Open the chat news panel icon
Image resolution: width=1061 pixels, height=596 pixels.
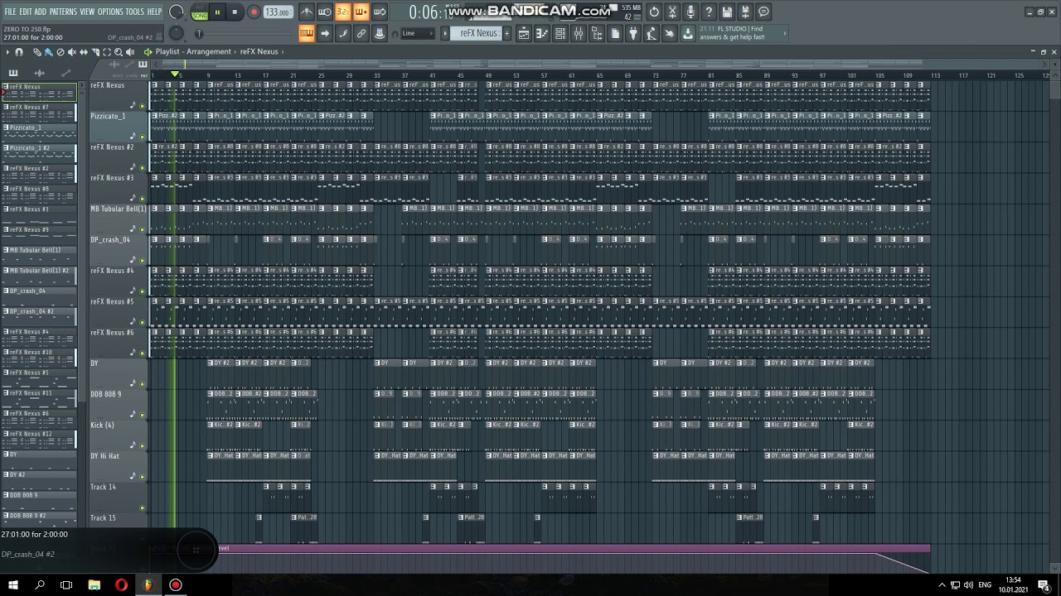pyautogui.click(x=763, y=12)
